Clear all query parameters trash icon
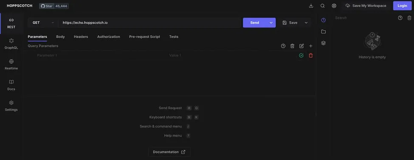 [292, 46]
